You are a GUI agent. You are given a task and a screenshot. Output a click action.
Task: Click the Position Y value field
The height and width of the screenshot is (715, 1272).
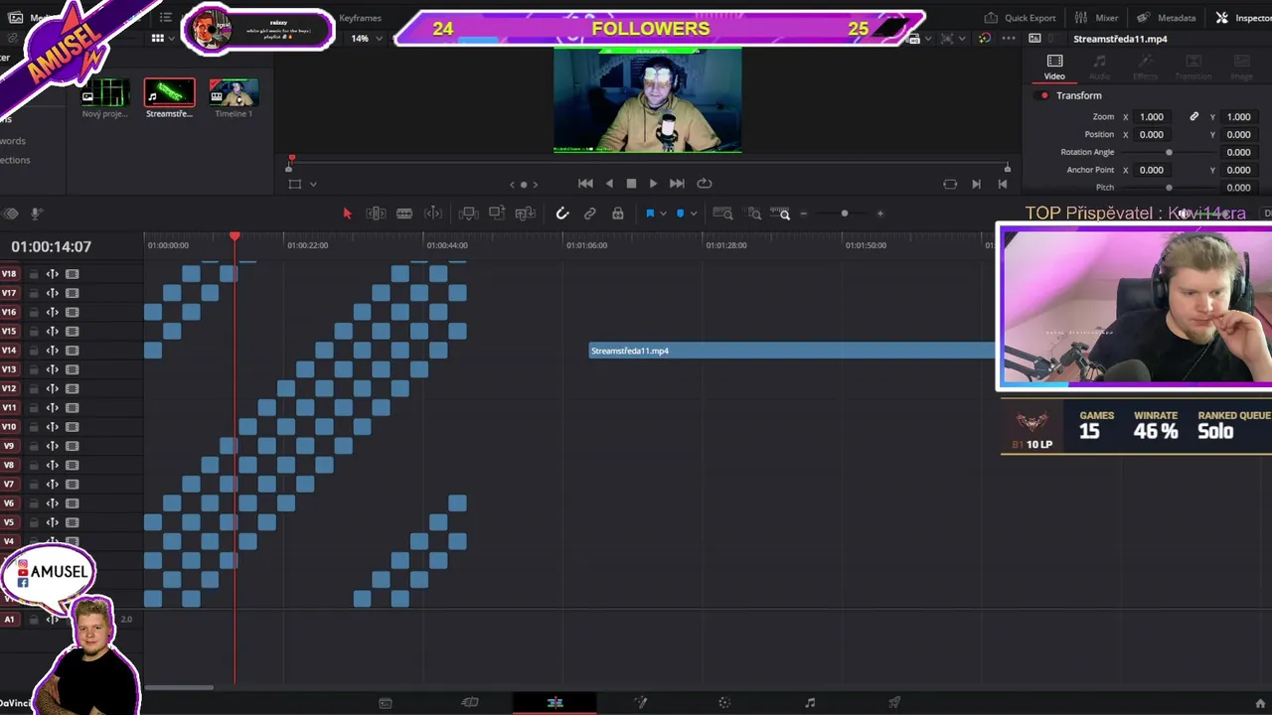[1238, 135]
